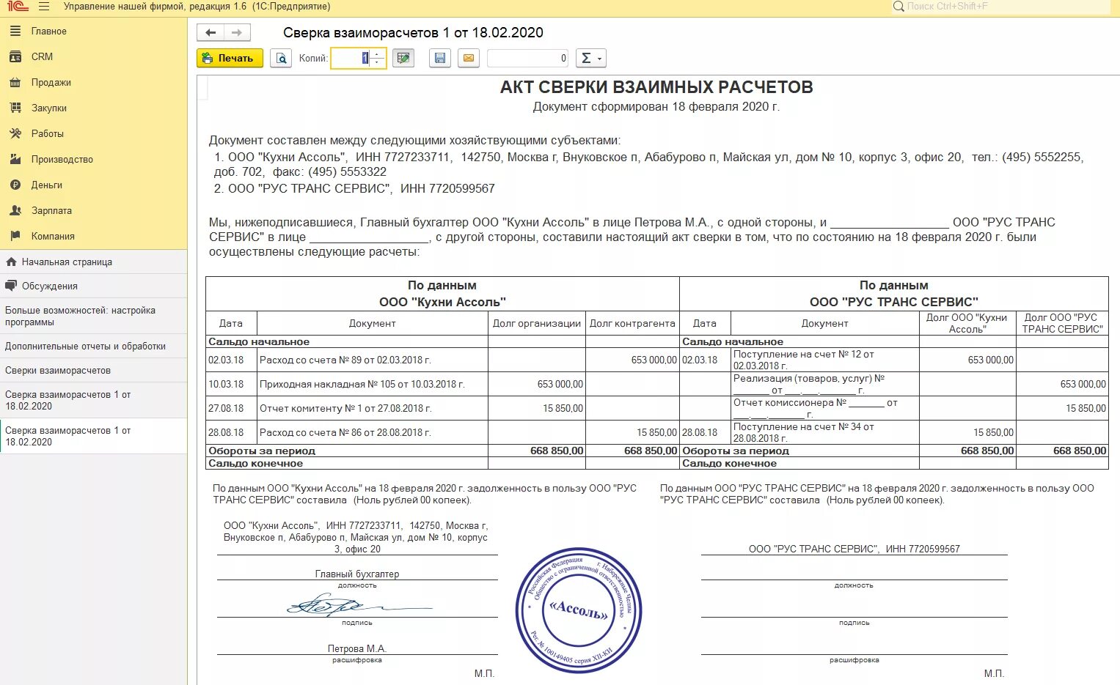Open Дополнительные отчеты и обработки tab
The image size is (1120, 685).
coord(93,346)
